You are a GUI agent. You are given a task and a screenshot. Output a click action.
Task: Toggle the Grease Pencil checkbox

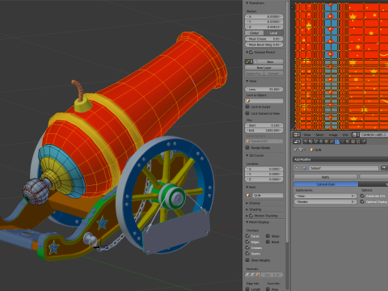tap(251, 52)
